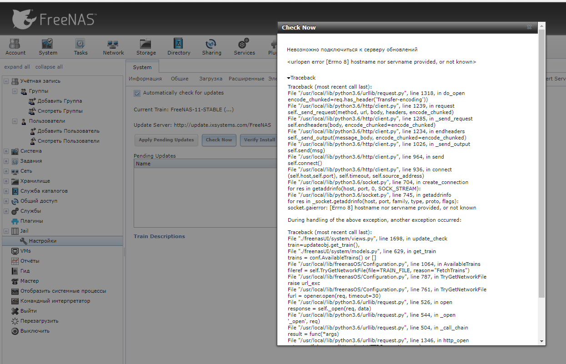The width and height of the screenshot is (566, 364).
Task: Open the Network toolbar icon
Action: point(113,44)
